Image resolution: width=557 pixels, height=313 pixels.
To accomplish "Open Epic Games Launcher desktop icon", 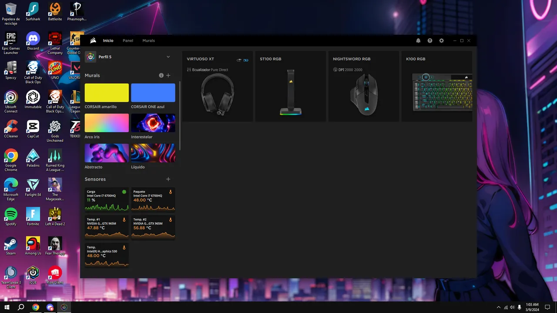I will pyautogui.click(x=11, y=43).
